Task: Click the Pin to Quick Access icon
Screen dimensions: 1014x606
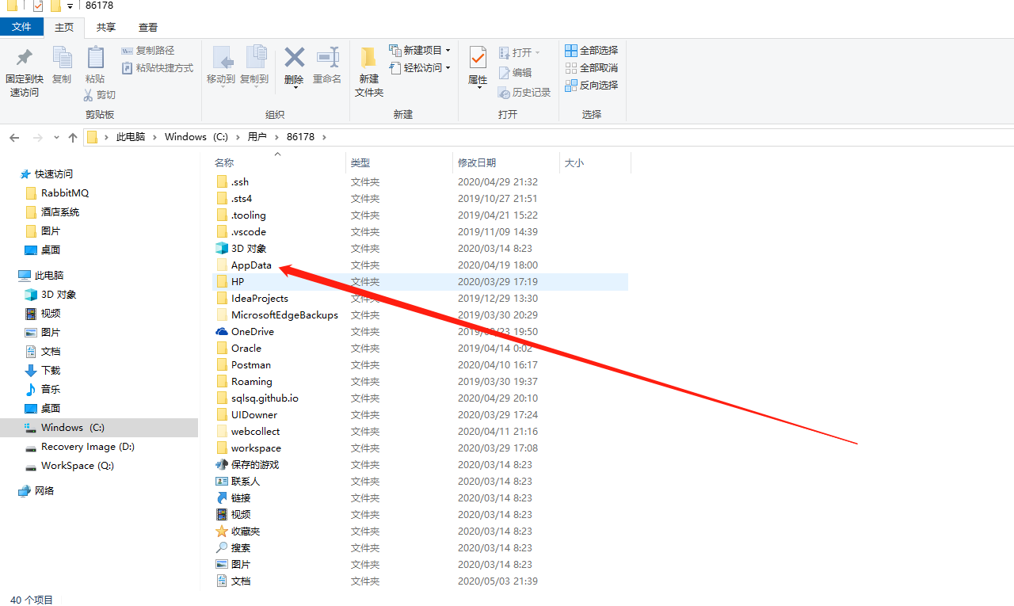Action: pos(24,58)
